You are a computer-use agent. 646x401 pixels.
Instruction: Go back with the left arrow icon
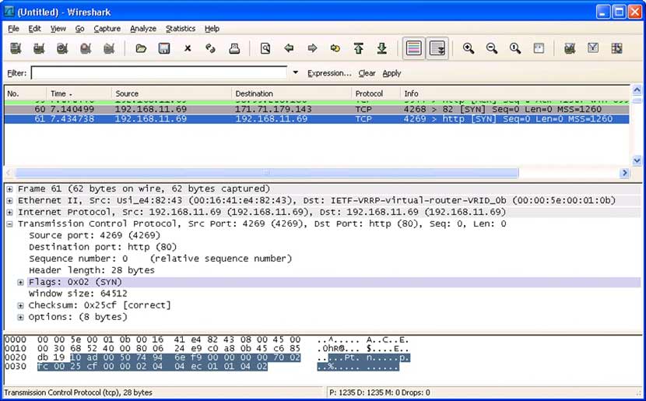point(289,48)
